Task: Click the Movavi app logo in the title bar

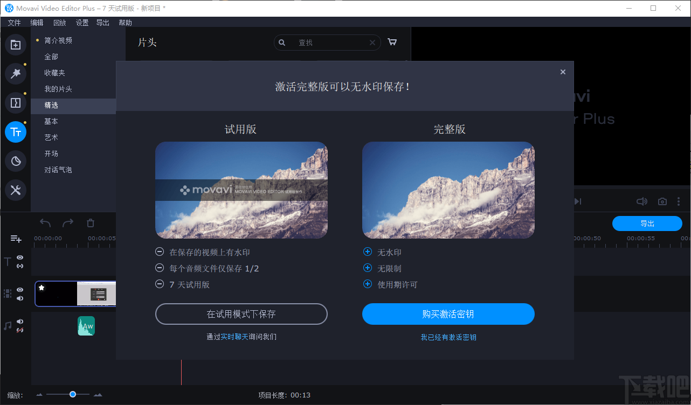Action: 9,8
